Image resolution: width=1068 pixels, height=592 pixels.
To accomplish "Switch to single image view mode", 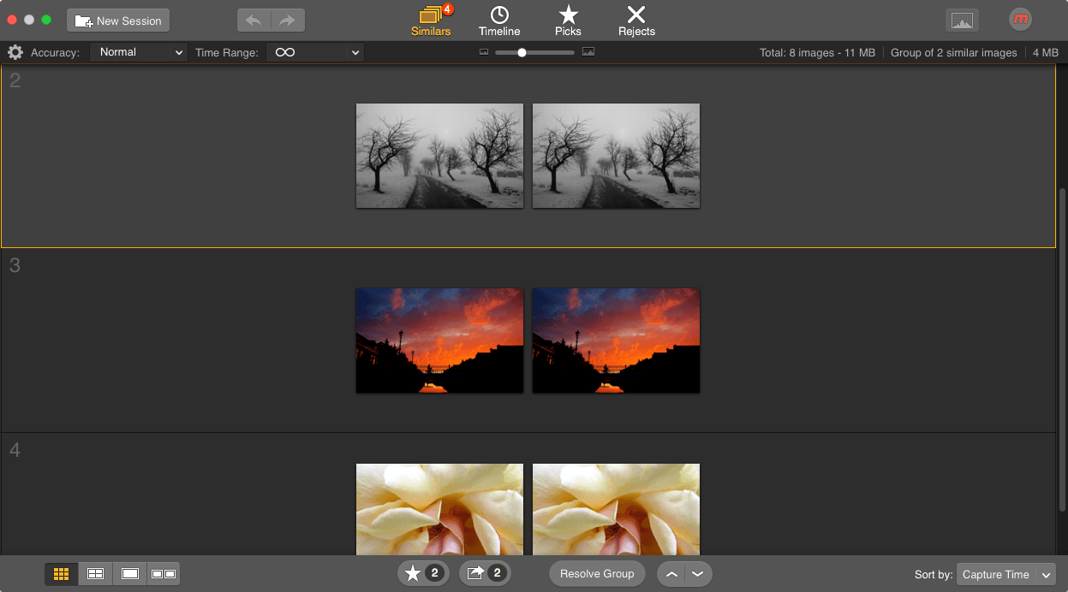I will [130, 574].
